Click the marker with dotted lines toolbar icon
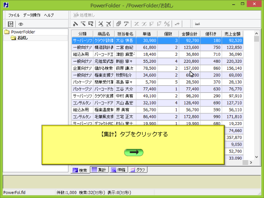 [x=83, y=24]
